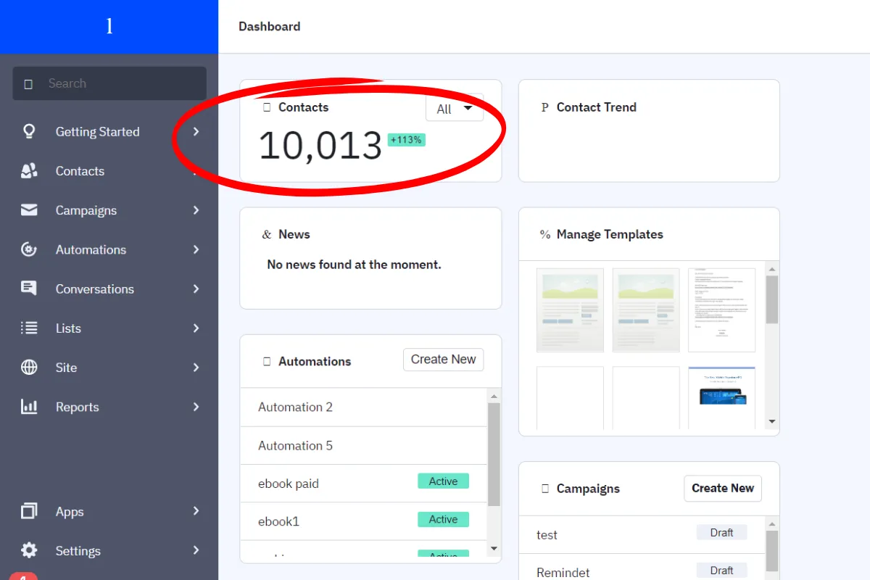The image size is (870, 580).
Task: Click the Lists icon in sidebar
Action: coord(29,328)
